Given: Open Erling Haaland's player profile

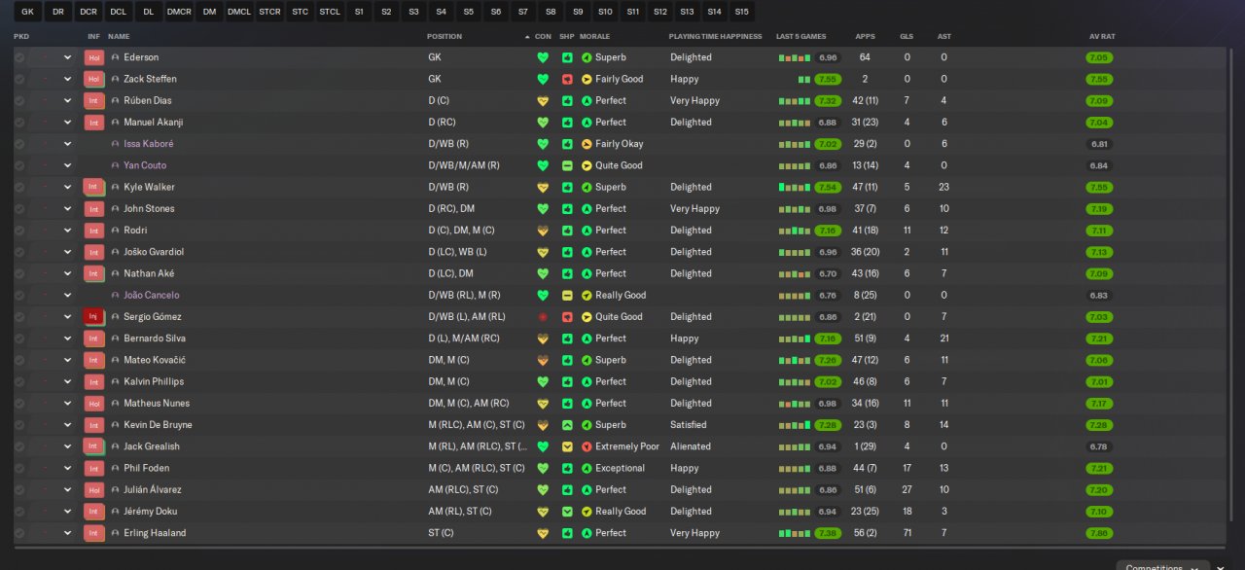Looking at the screenshot, I should pos(155,533).
